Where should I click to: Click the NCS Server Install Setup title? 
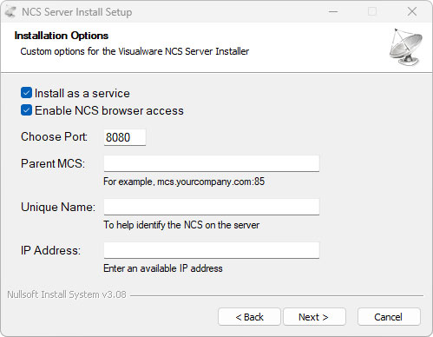pyautogui.click(x=77, y=12)
